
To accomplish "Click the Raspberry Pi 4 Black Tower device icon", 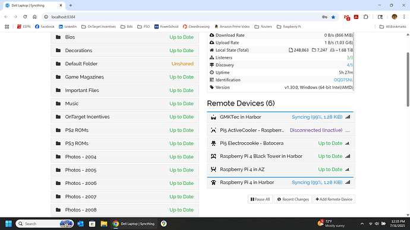I will point(213,156).
